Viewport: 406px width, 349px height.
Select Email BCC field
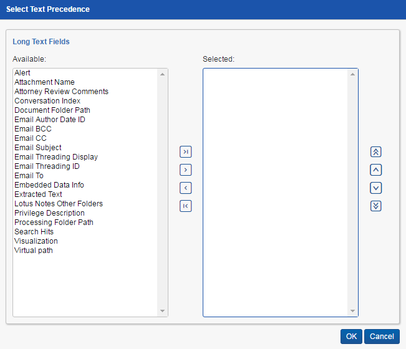click(85, 128)
